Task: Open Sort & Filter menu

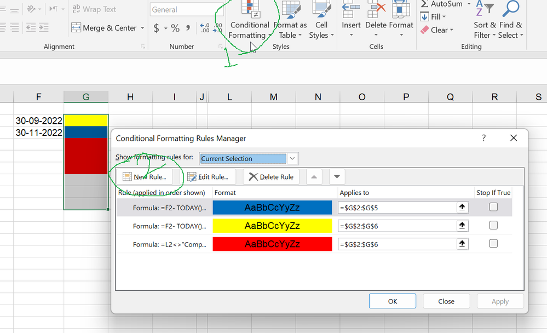Action: (x=485, y=20)
